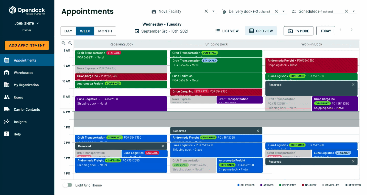Open the cancelled Nova Express appointment in Receiving Dock
This screenshot has height=195, width=367.
click(x=121, y=69)
